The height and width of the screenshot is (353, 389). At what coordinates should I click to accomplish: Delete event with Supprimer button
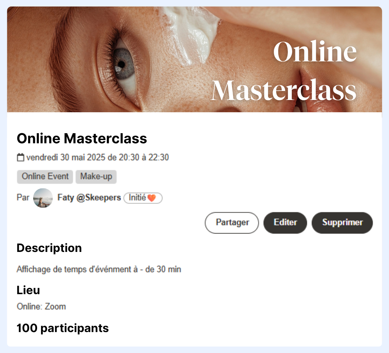click(x=342, y=223)
